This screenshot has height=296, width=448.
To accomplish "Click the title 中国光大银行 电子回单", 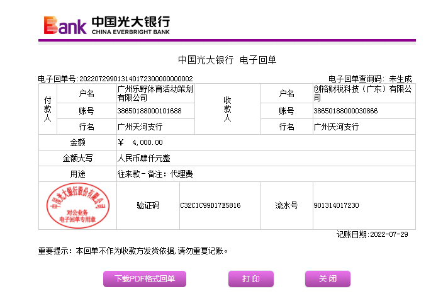I will (227, 60).
